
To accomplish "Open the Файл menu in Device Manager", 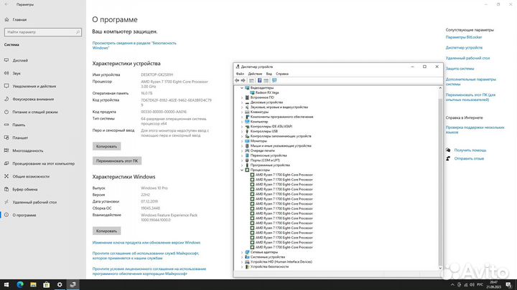I will pyautogui.click(x=240, y=74).
